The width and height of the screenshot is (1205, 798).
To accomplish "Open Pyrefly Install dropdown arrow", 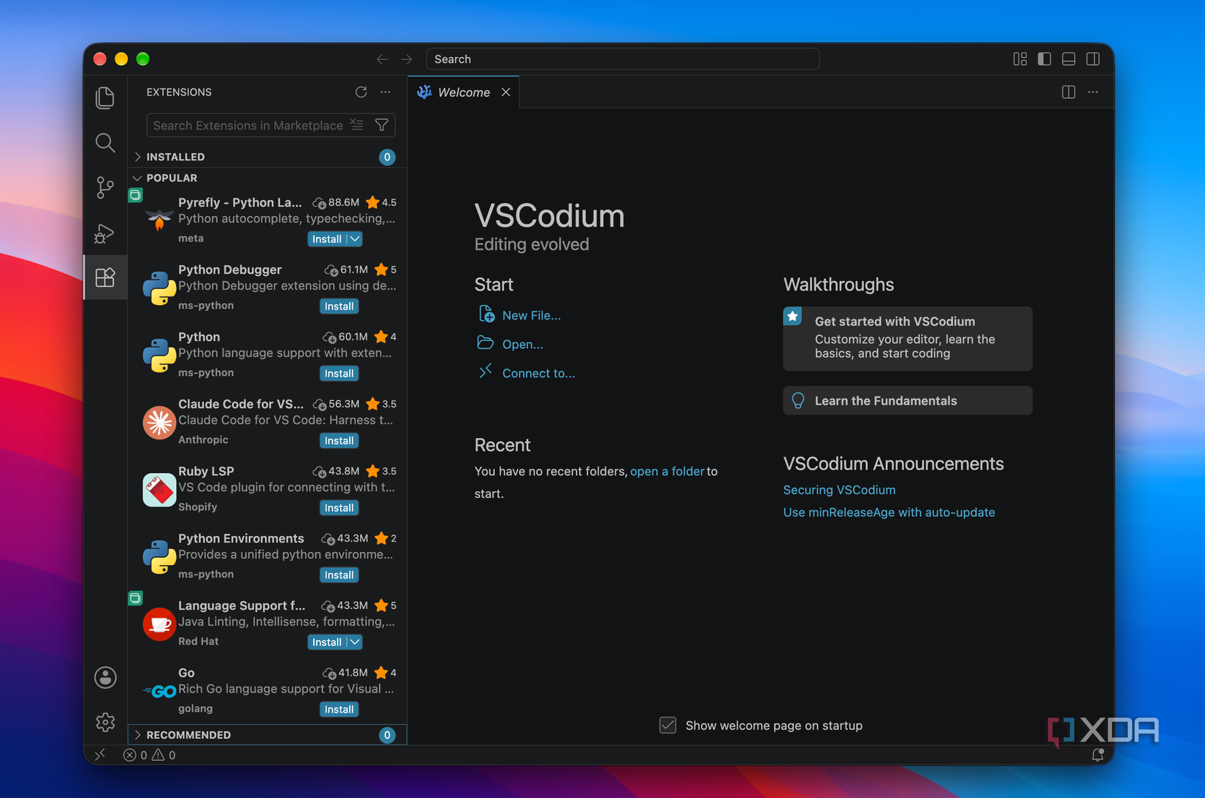I will pos(355,239).
